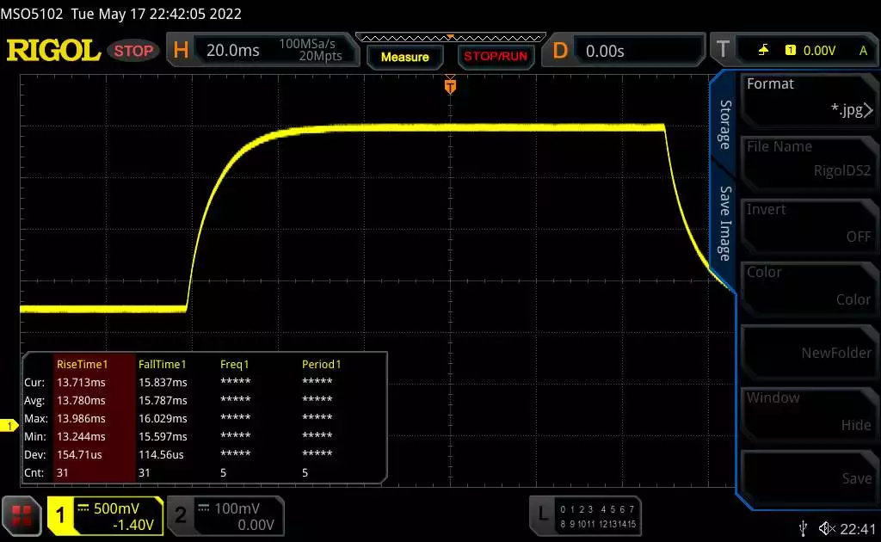This screenshot has width=881, height=542.
Task: Click channel 1 offset -1.40V value
Action: tap(133, 525)
